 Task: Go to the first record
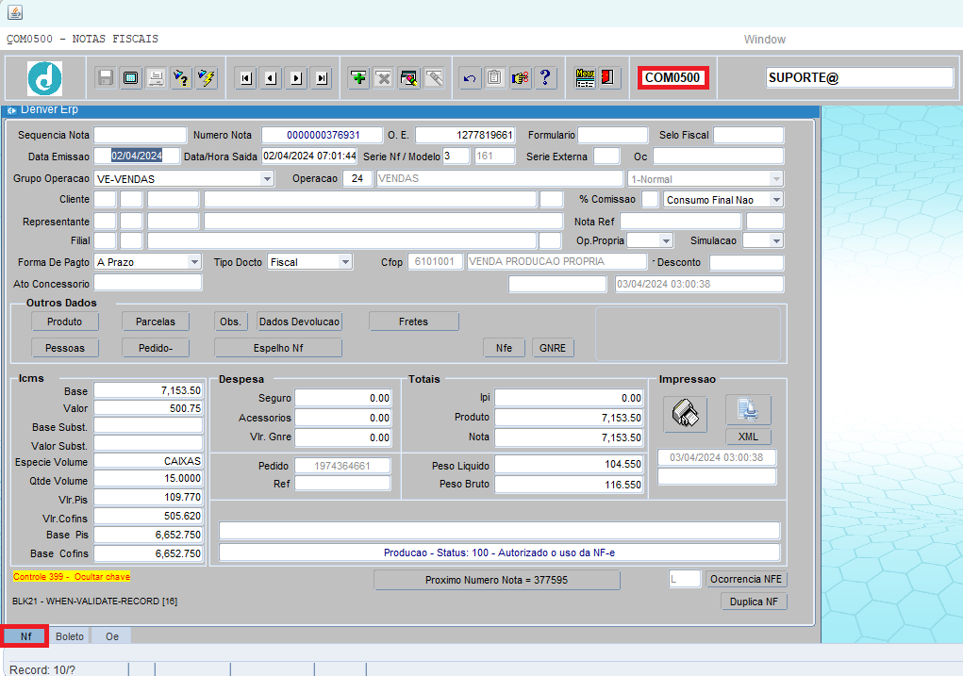pos(245,78)
